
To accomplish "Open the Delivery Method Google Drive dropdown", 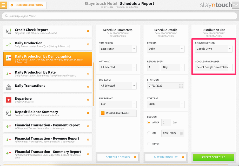I will pyautogui.click(x=214, y=49).
